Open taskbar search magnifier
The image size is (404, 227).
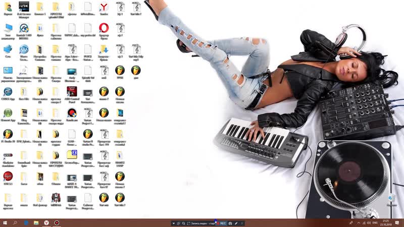coord(15,222)
